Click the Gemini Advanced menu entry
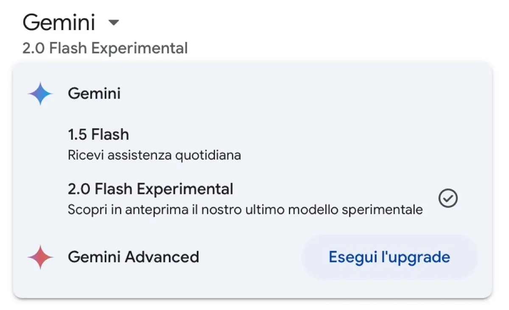Screen dimensions: 509x310 (133, 257)
